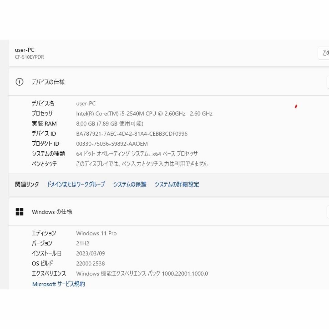Click the プロダクト ID label
Screen dimensions: 329x329
45,143
